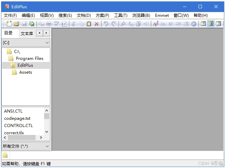Click the red X Delete icon
The height and width of the screenshot is (168, 225).
tap(96, 24)
